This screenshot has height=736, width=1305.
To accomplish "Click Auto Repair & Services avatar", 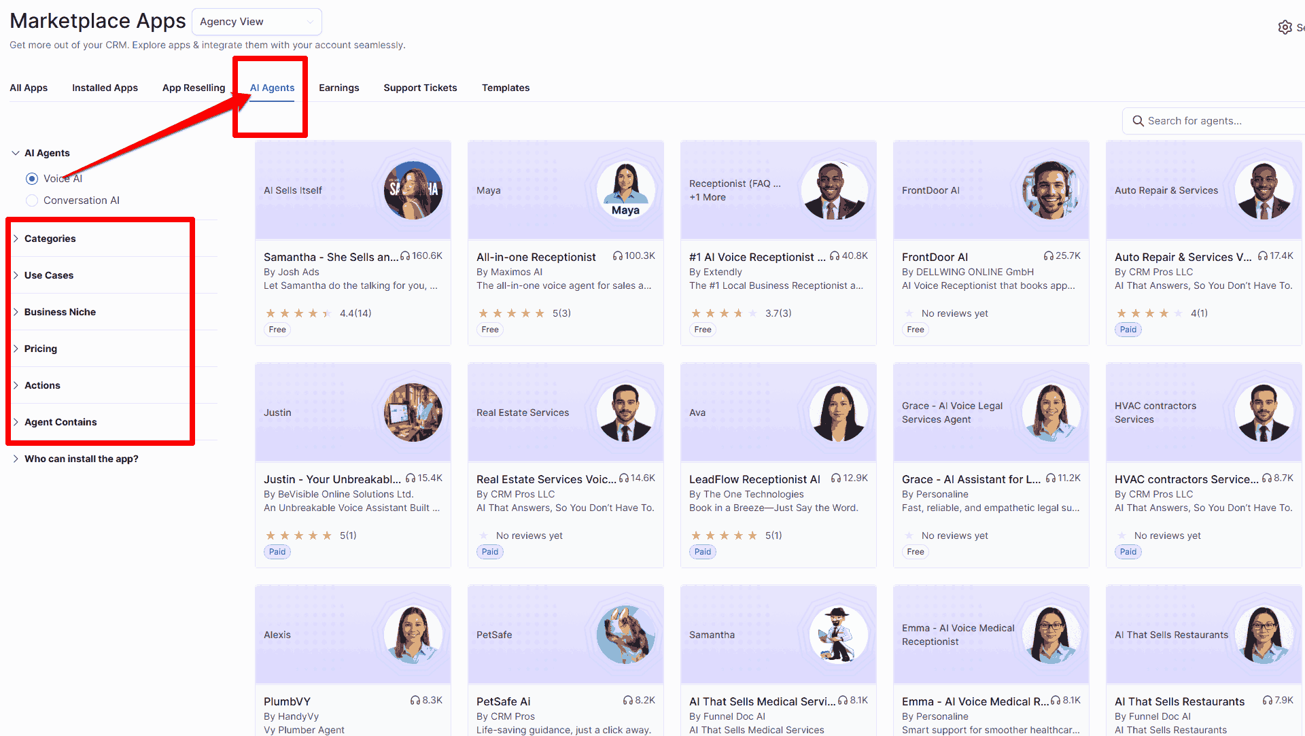I will tap(1264, 190).
